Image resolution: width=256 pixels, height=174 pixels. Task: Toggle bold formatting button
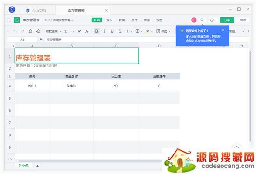click(97, 31)
